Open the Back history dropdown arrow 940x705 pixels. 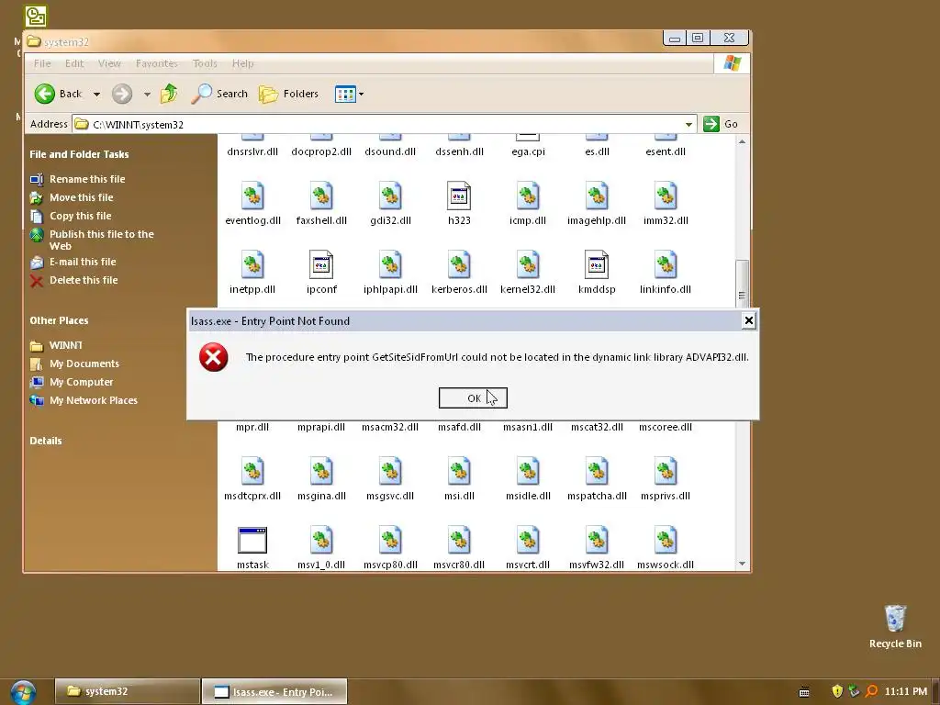[96, 95]
